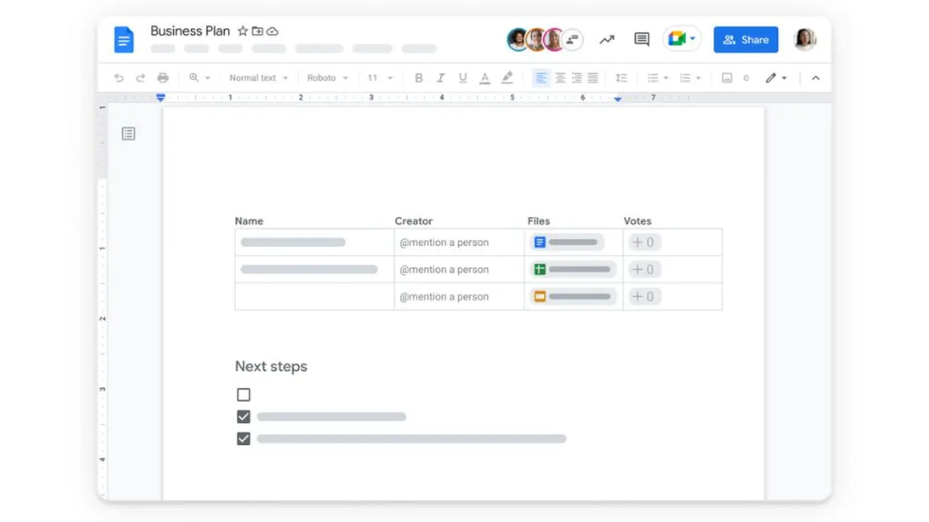The width and height of the screenshot is (929, 522).
Task: Open the Roboto font dropdown
Action: point(327,78)
